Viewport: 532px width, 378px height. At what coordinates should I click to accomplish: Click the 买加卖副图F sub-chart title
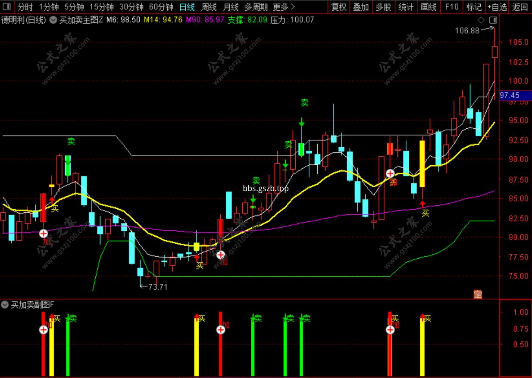(x=32, y=305)
